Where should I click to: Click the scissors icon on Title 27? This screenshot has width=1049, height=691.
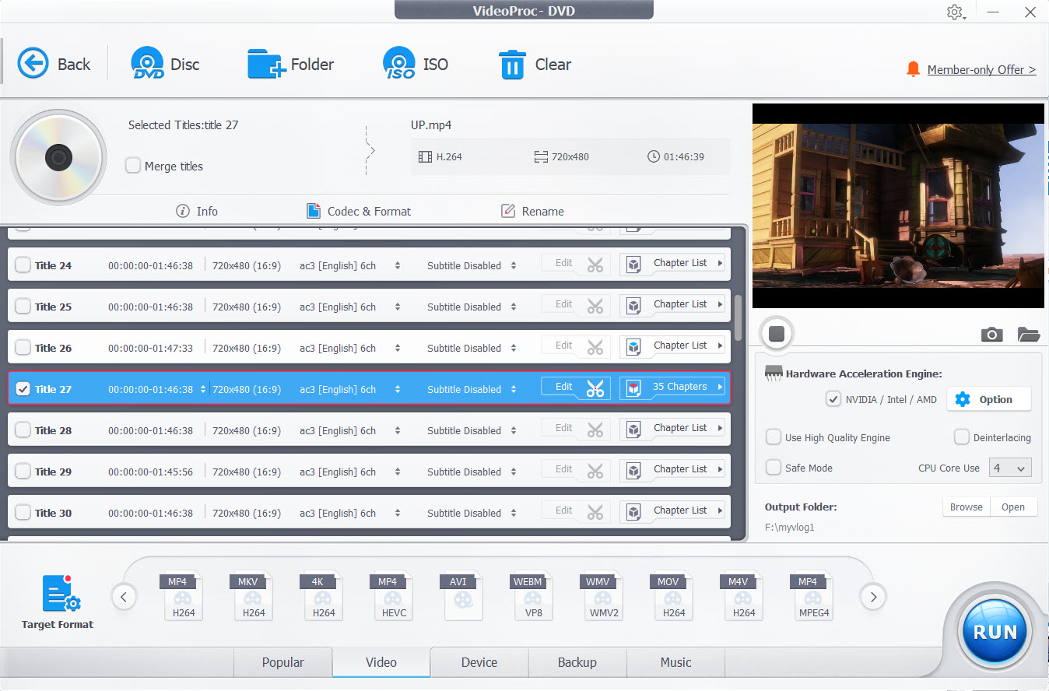(595, 387)
